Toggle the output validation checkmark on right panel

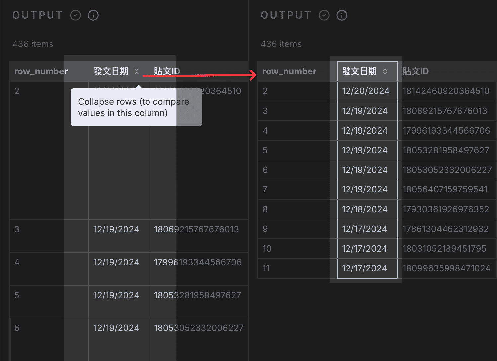pyautogui.click(x=324, y=15)
